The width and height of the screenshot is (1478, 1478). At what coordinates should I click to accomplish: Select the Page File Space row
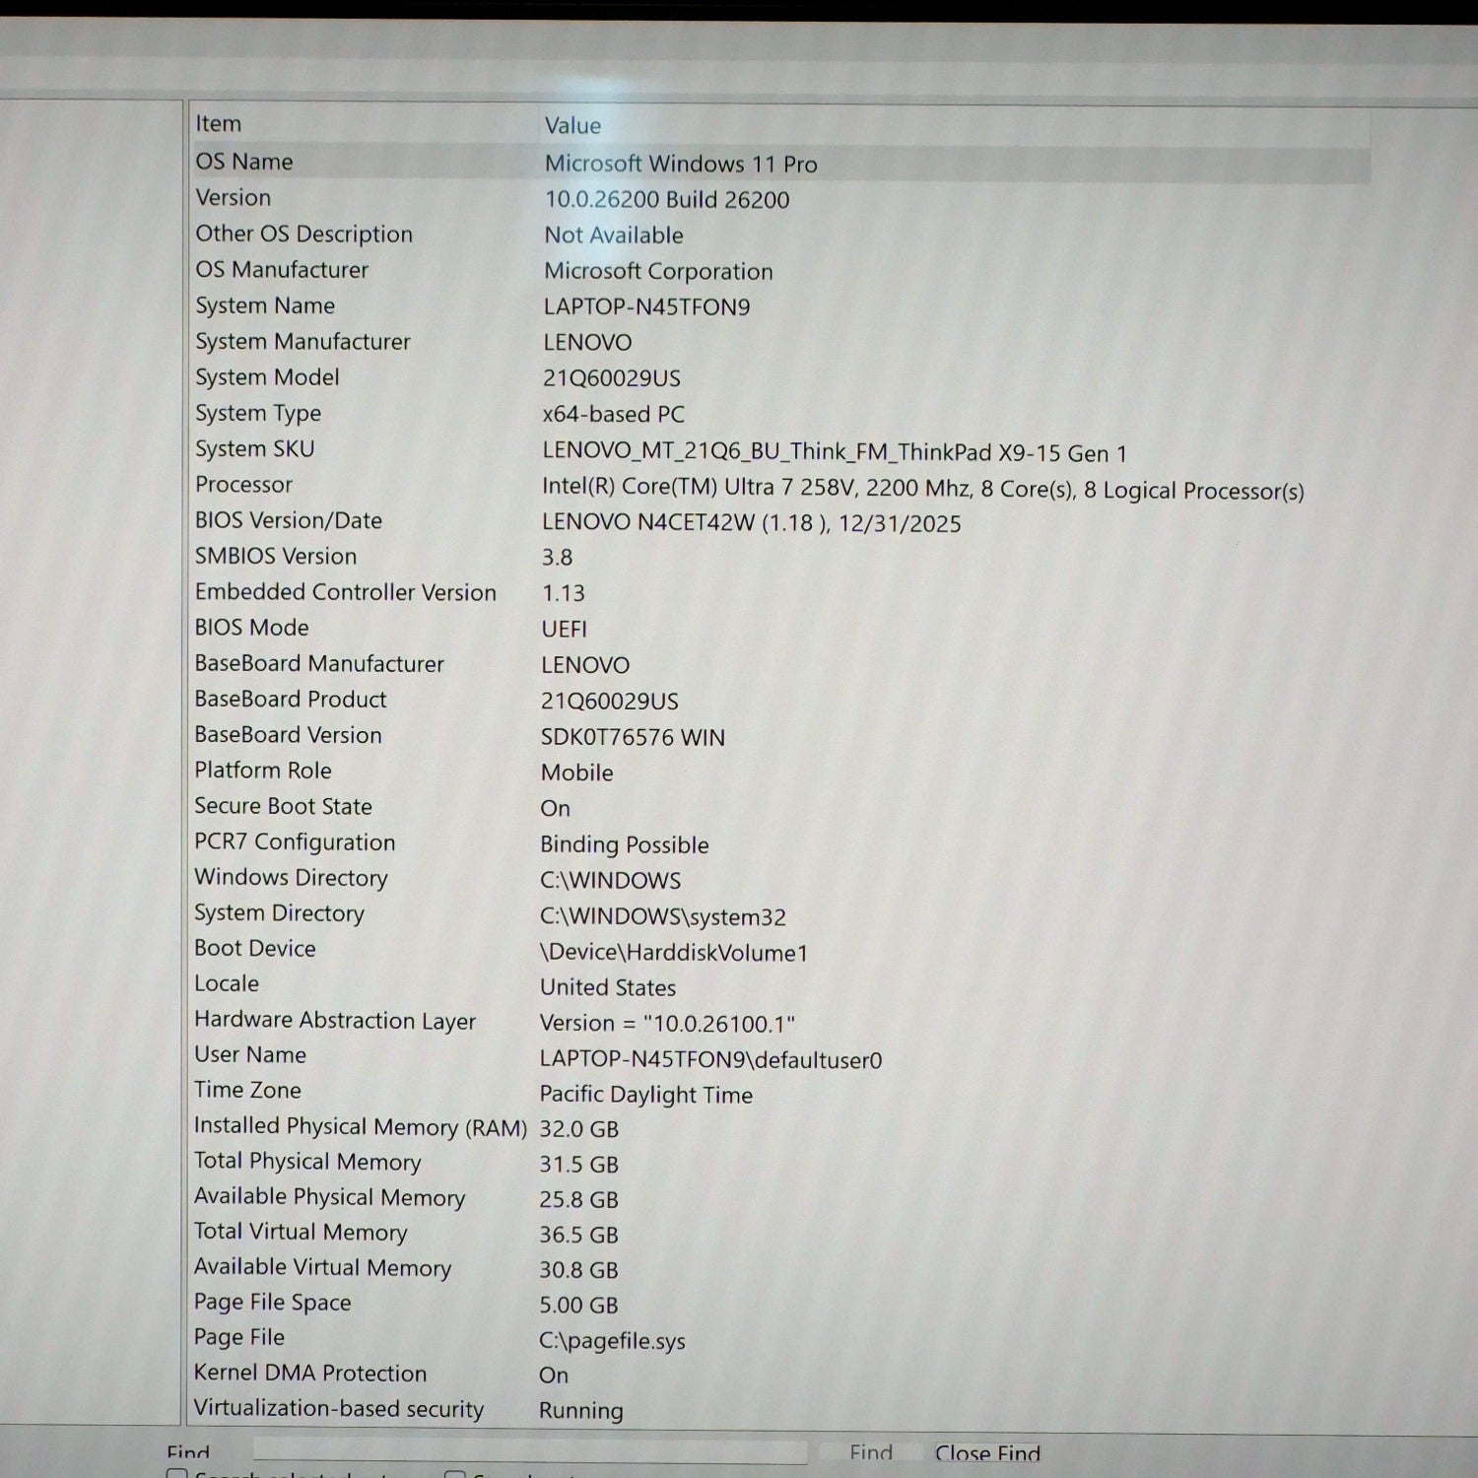pos(272,1302)
